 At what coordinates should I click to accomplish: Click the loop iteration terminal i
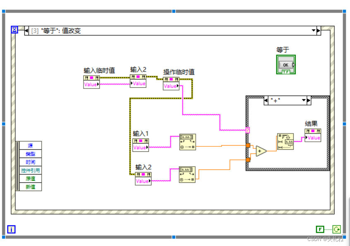click(x=12, y=229)
